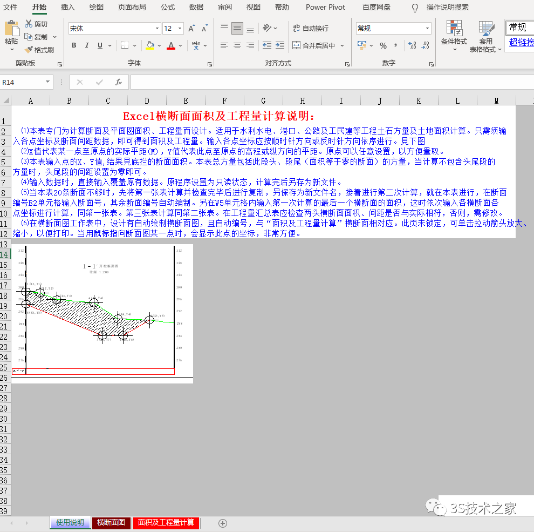
Task: Apply yellow fill color bucket
Action: 150,45
